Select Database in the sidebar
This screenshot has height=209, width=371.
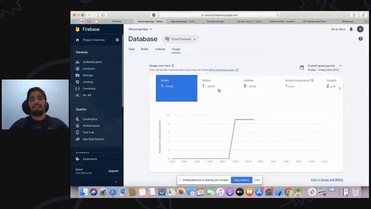[86, 69]
